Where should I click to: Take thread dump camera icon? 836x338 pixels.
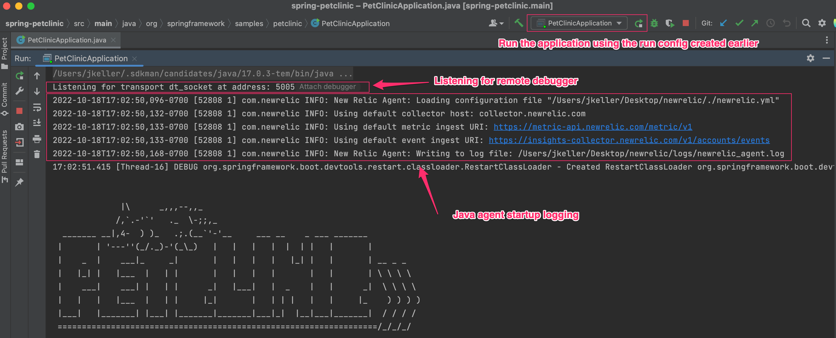click(19, 127)
